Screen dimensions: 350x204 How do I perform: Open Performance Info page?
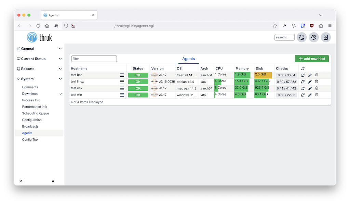[35, 107]
